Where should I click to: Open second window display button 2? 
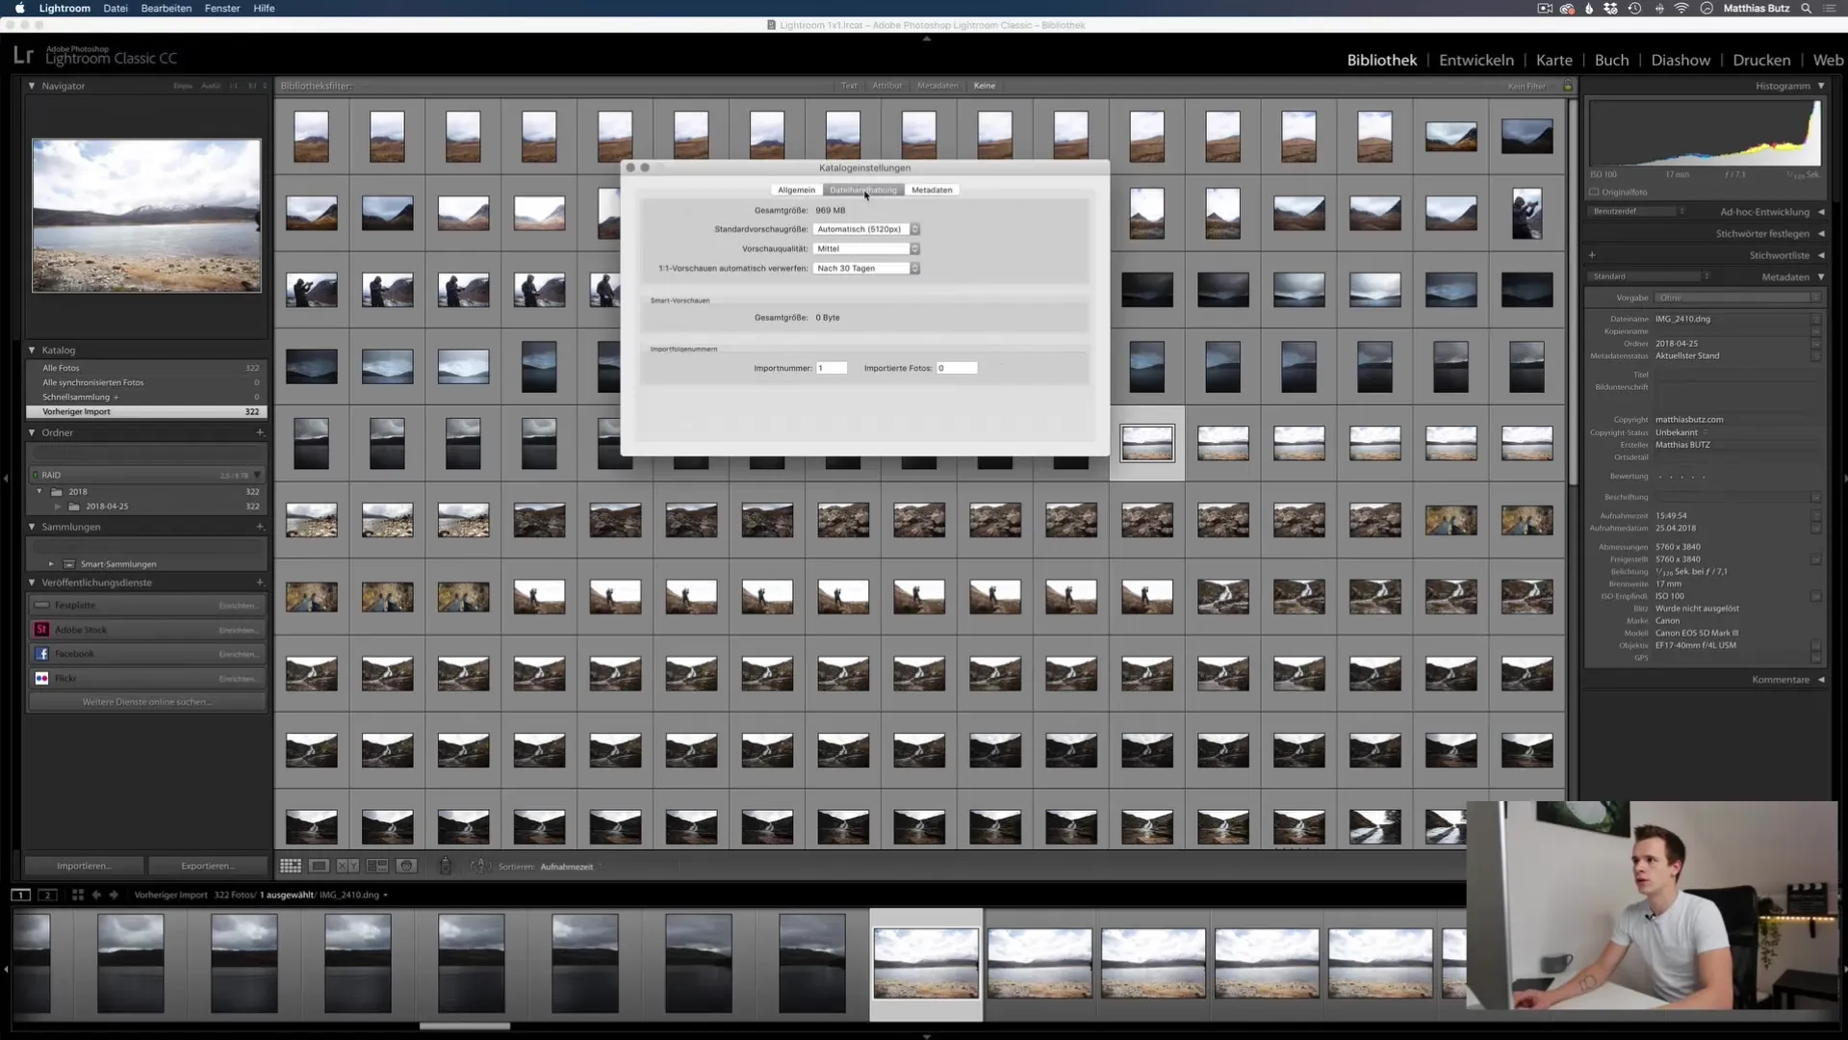(x=46, y=895)
